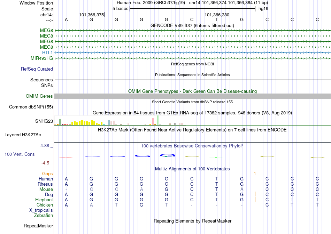
Task: Click the orange gap count 1
Action: coord(255,174)
